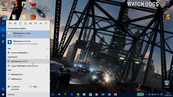Open the volume control in system tray
This screenshot has width=173, height=97.
click(x=158, y=95)
